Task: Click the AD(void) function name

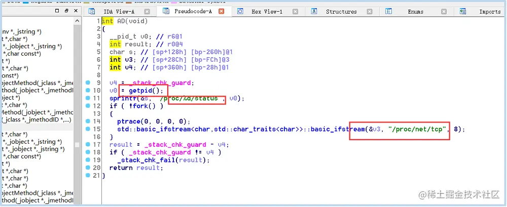Action: pyautogui.click(x=132, y=21)
